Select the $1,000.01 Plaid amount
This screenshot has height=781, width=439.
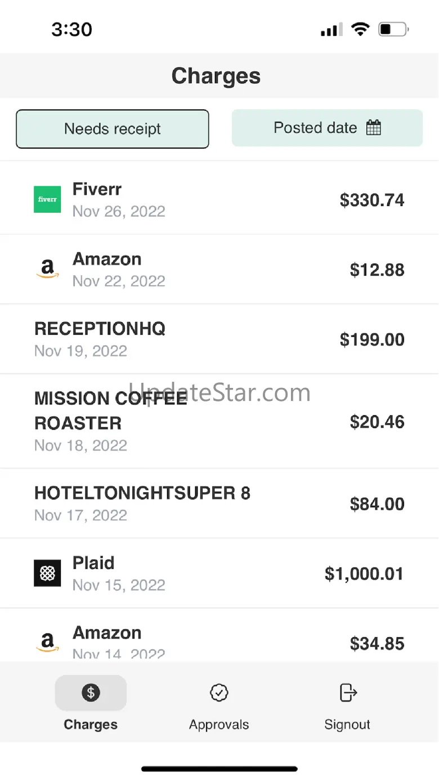tap(364, 574)
